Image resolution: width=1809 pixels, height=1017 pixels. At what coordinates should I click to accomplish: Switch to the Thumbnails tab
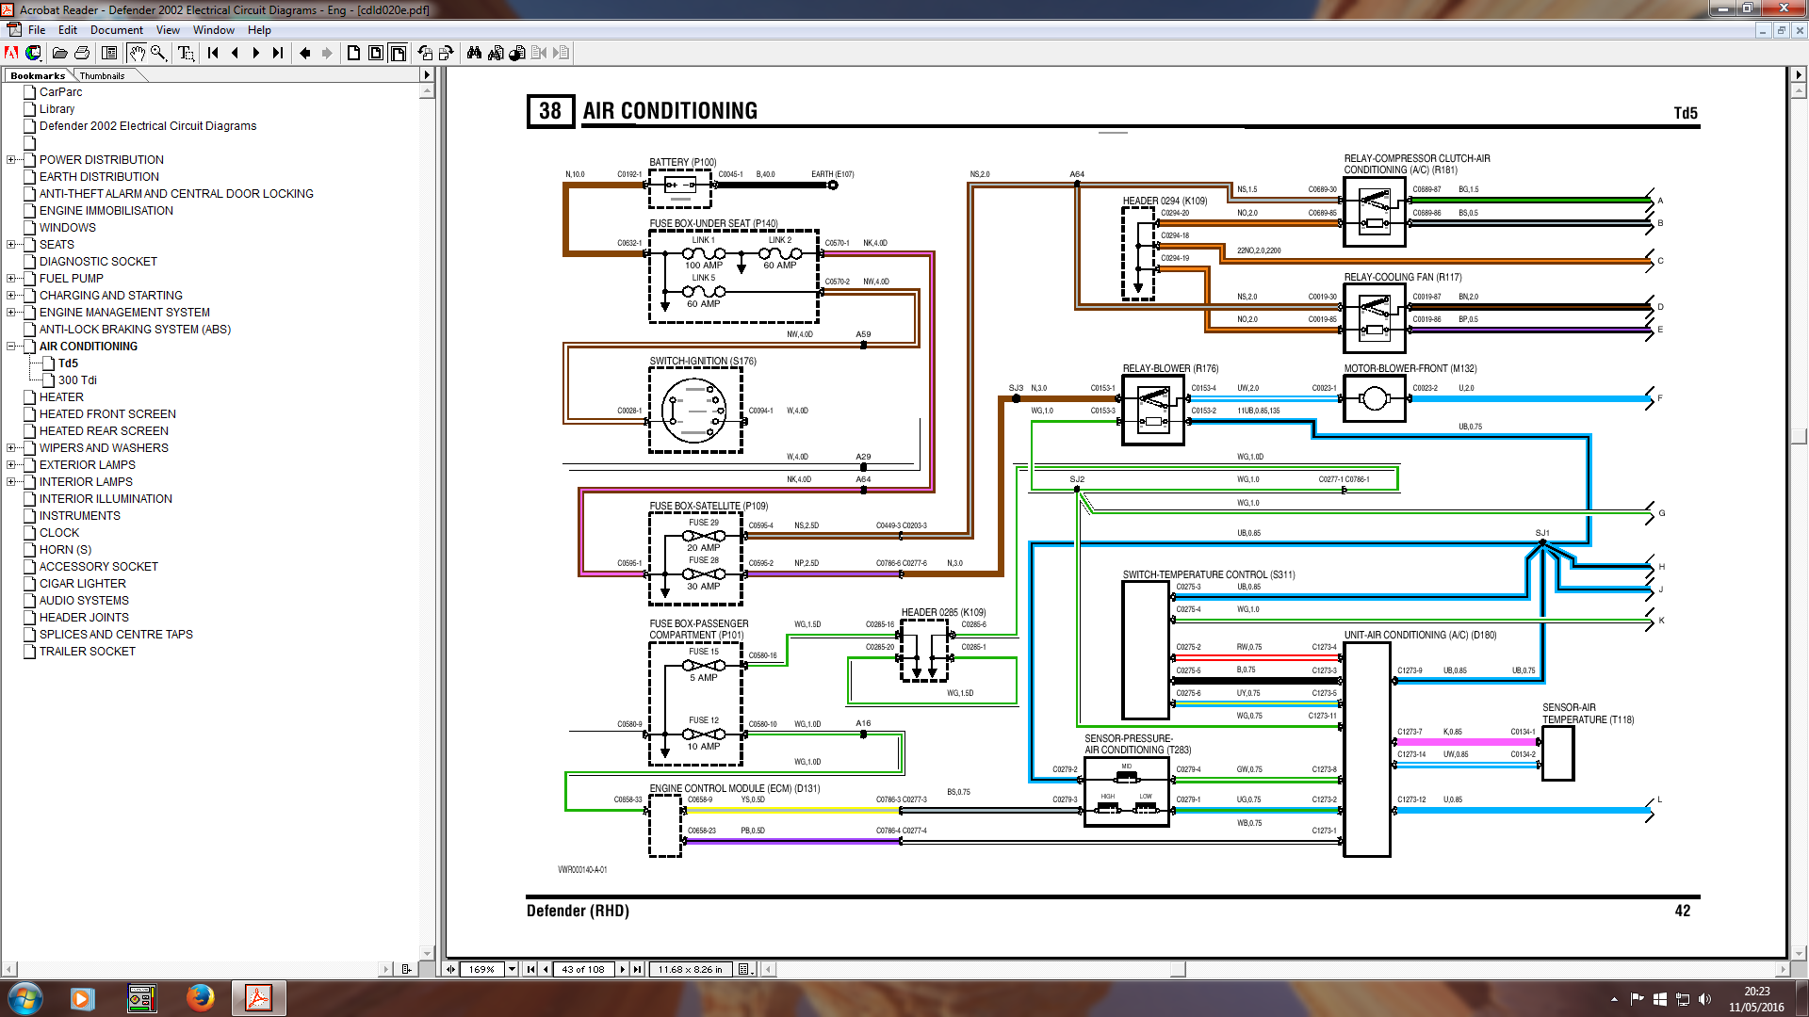[x=102, y=75]
